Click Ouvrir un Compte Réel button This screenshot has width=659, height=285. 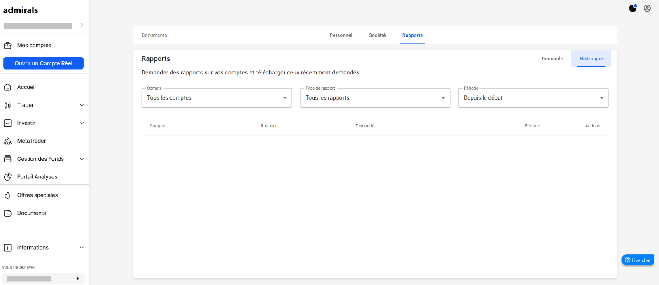(x=43, y=63)
